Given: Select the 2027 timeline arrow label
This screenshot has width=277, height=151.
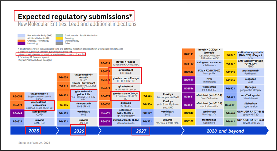Looking at the screenshot, I should point(141,131).
